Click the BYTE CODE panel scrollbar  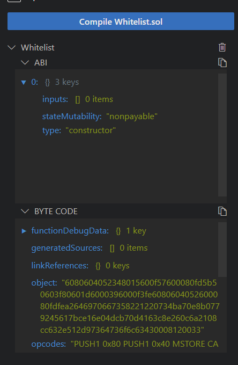click(222, 250)
